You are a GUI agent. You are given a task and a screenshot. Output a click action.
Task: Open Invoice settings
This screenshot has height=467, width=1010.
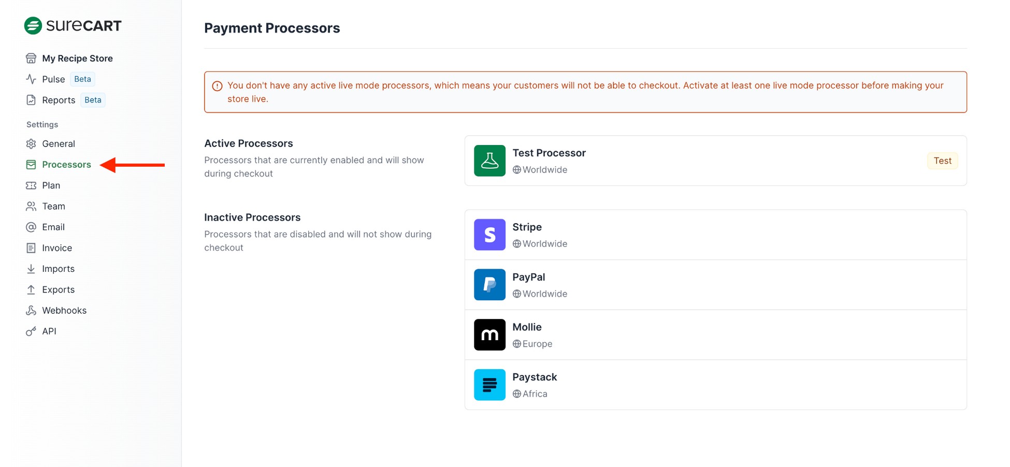coord(57,248)
